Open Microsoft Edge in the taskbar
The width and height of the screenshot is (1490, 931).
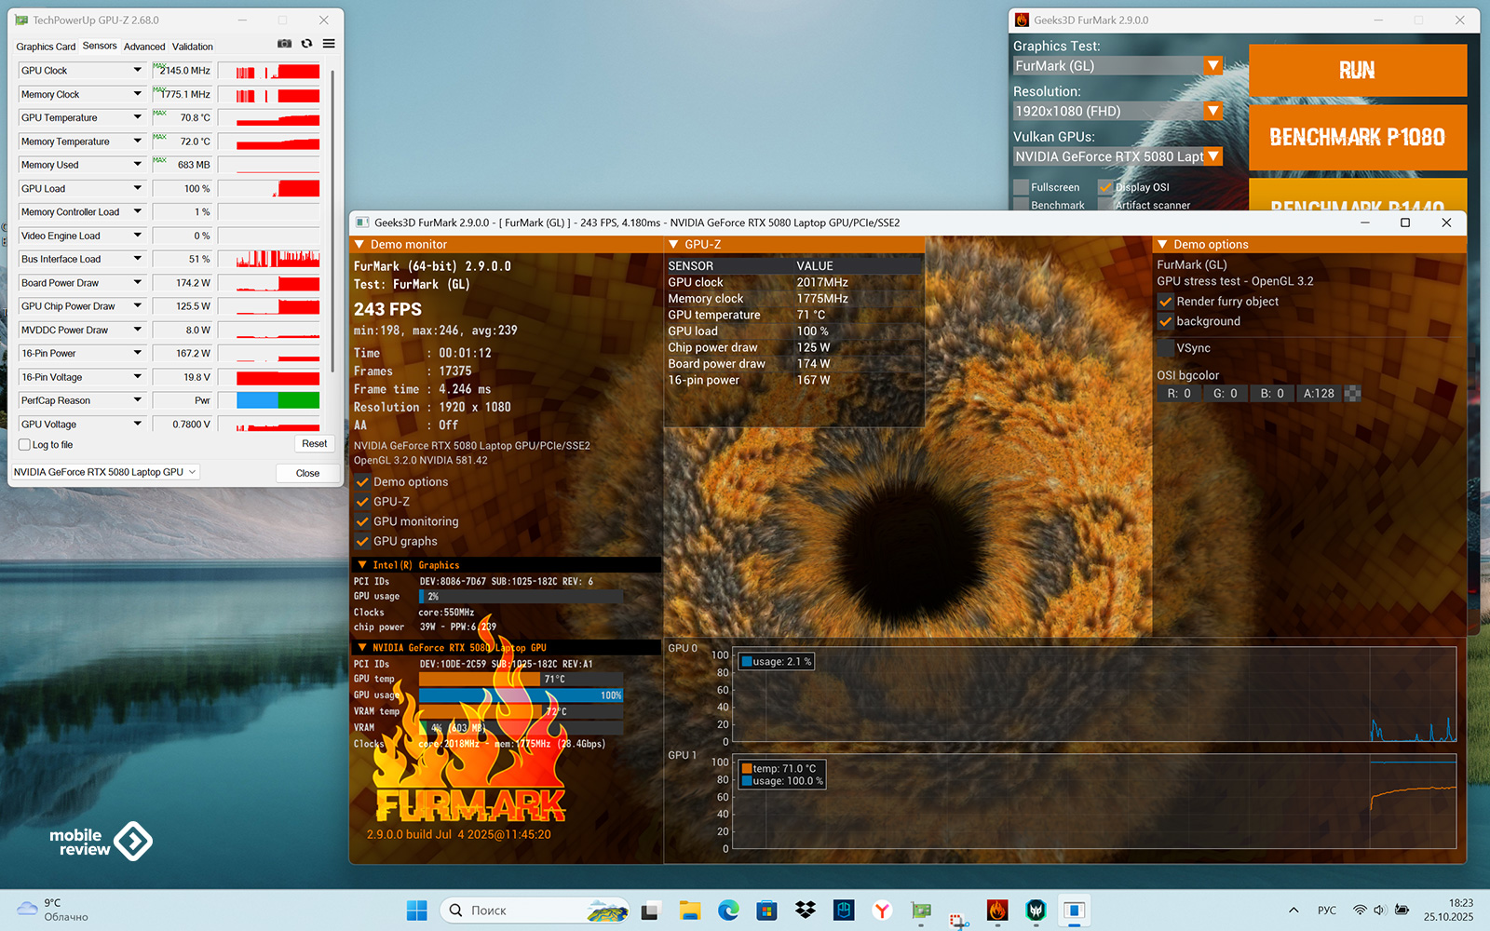pos(728,911)
